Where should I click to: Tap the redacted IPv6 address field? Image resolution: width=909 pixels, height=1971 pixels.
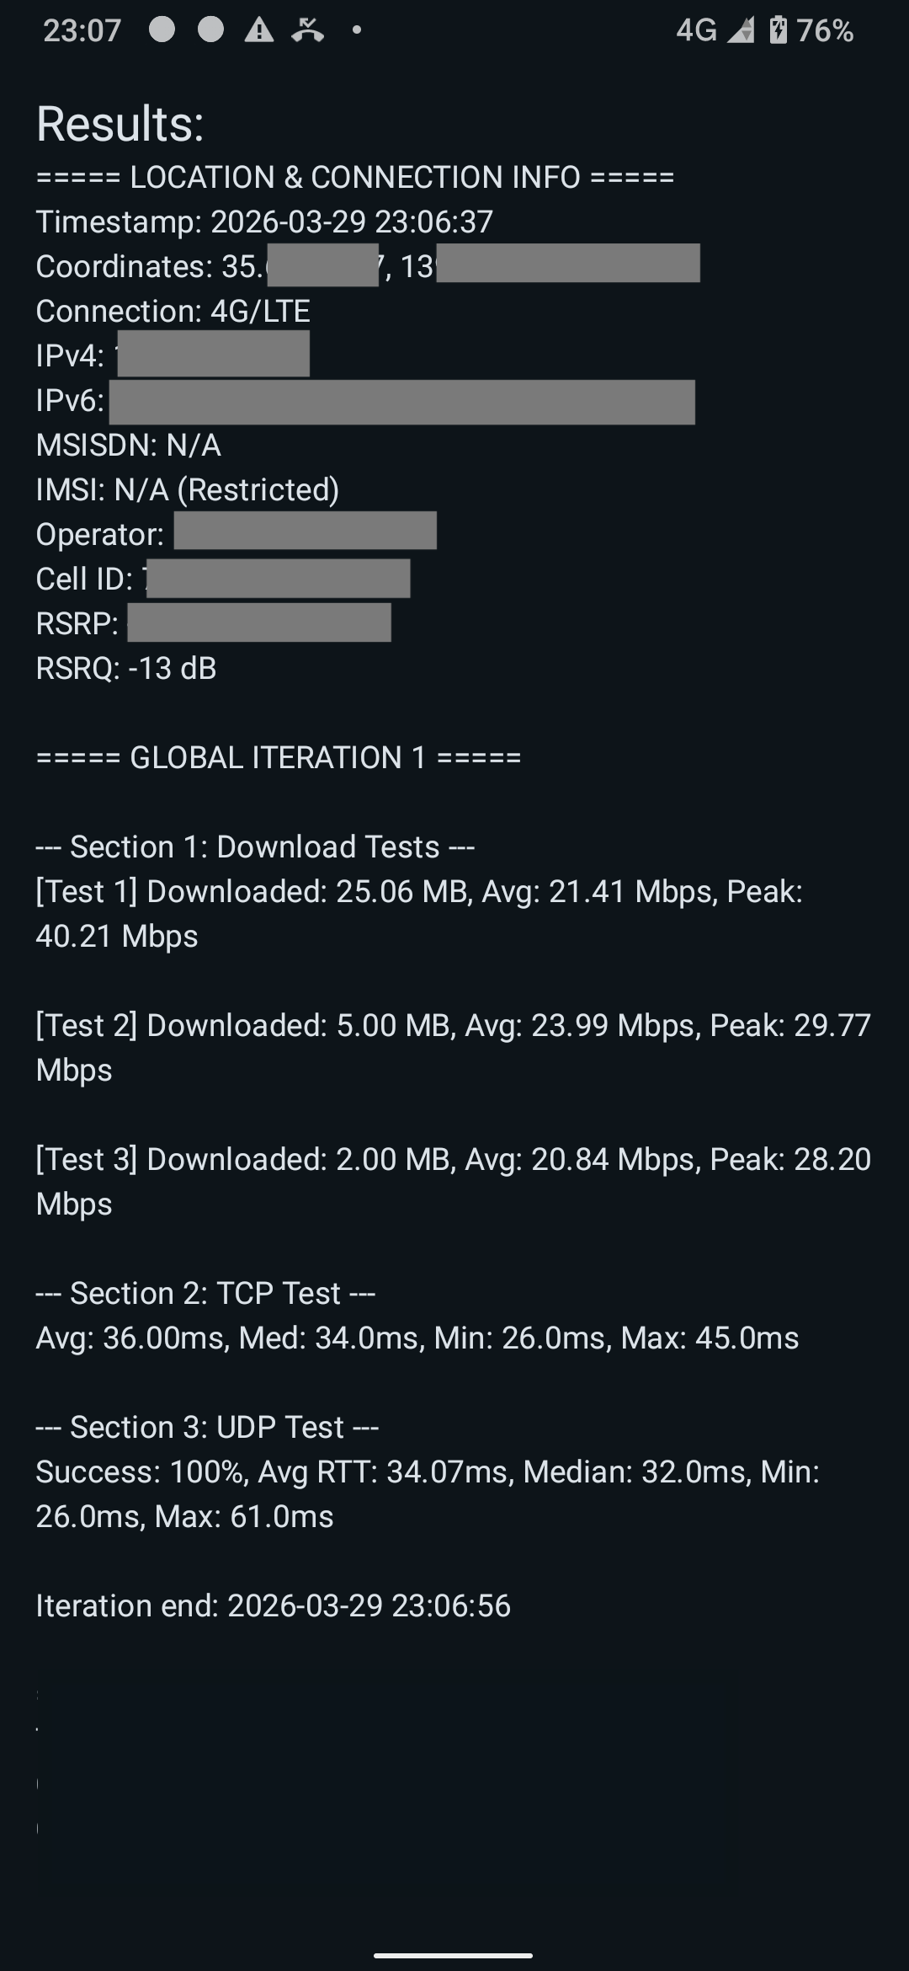tap(401, 402)
